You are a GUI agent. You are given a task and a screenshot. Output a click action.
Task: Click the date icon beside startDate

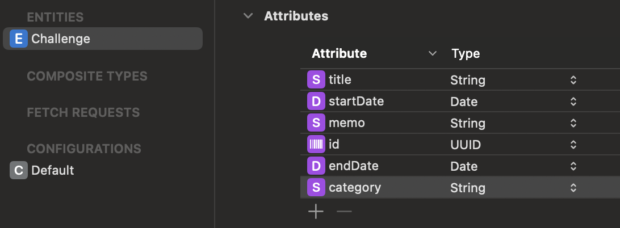(316, 102)
